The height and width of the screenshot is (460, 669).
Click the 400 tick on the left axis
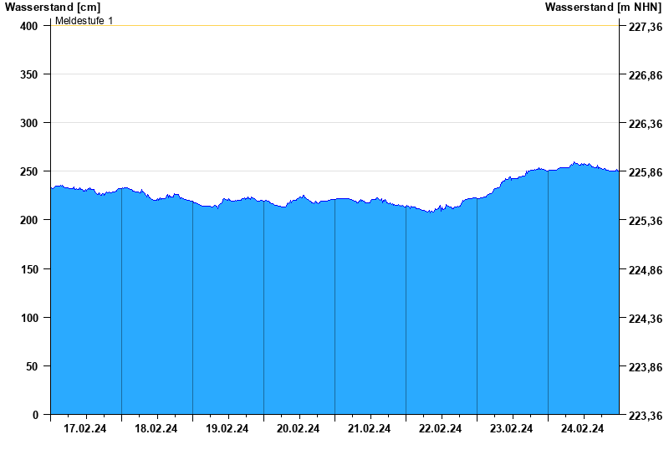(29, 26)
